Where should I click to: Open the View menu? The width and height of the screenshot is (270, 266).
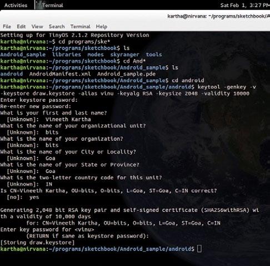point(37,27)
